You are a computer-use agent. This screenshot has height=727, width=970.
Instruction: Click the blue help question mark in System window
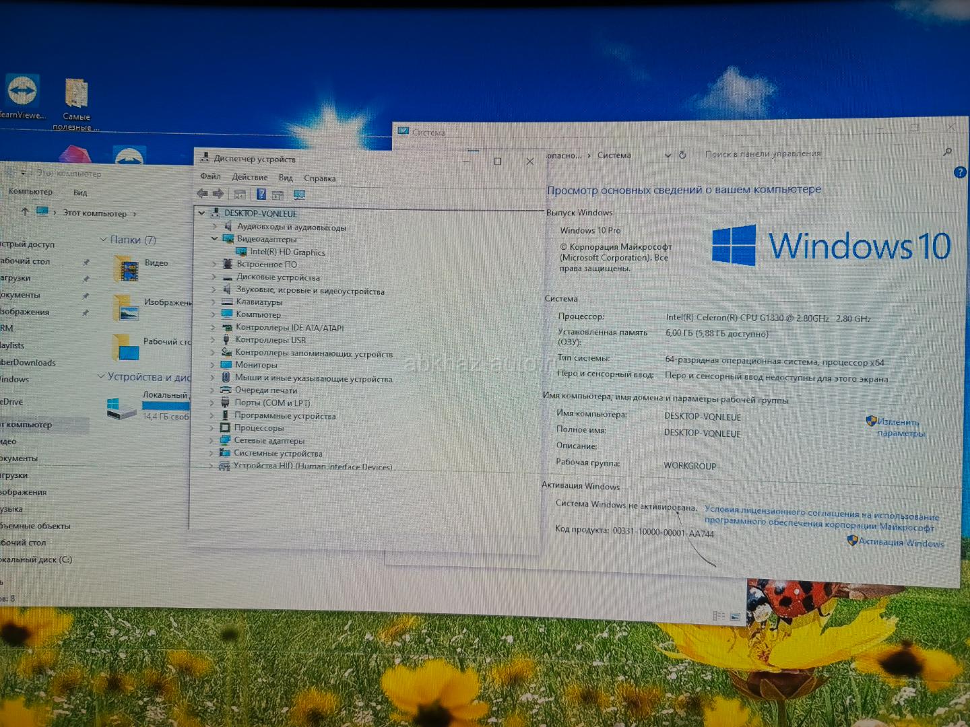960,172
